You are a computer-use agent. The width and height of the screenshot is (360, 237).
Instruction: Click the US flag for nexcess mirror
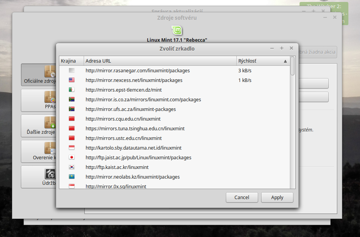click(71, 80)
